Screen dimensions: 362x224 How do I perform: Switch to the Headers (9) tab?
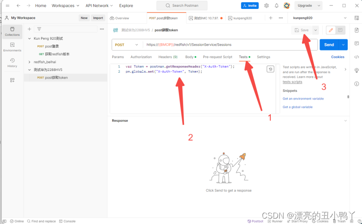[168, 57]
